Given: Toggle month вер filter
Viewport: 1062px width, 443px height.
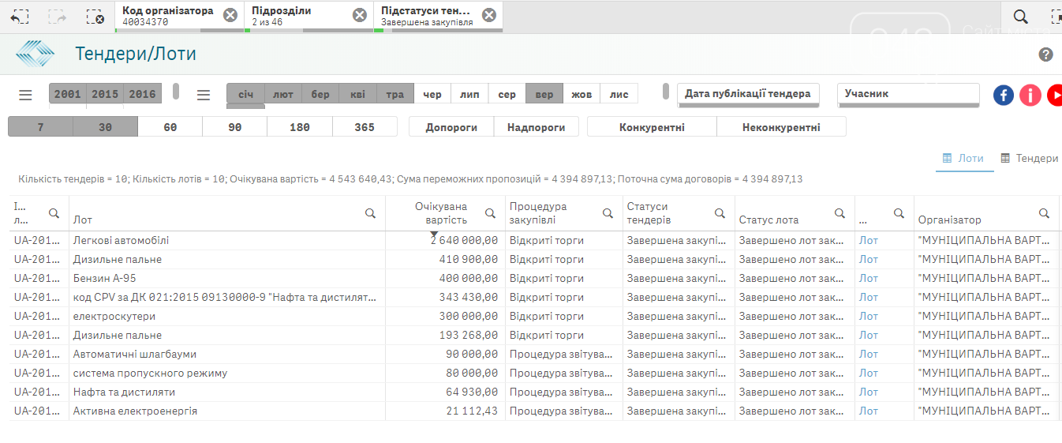Looking at the screenshot, I should [x=544, y=94].
